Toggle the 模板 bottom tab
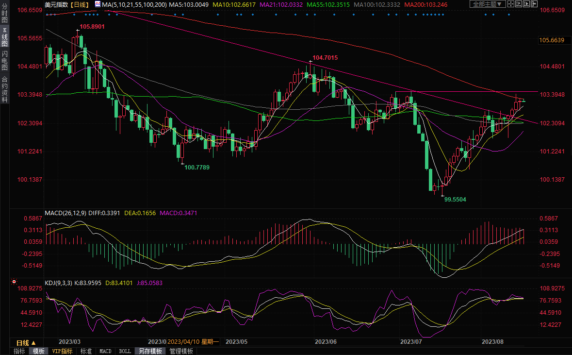This screenshot has width=572, height=355. coord(39,351)
